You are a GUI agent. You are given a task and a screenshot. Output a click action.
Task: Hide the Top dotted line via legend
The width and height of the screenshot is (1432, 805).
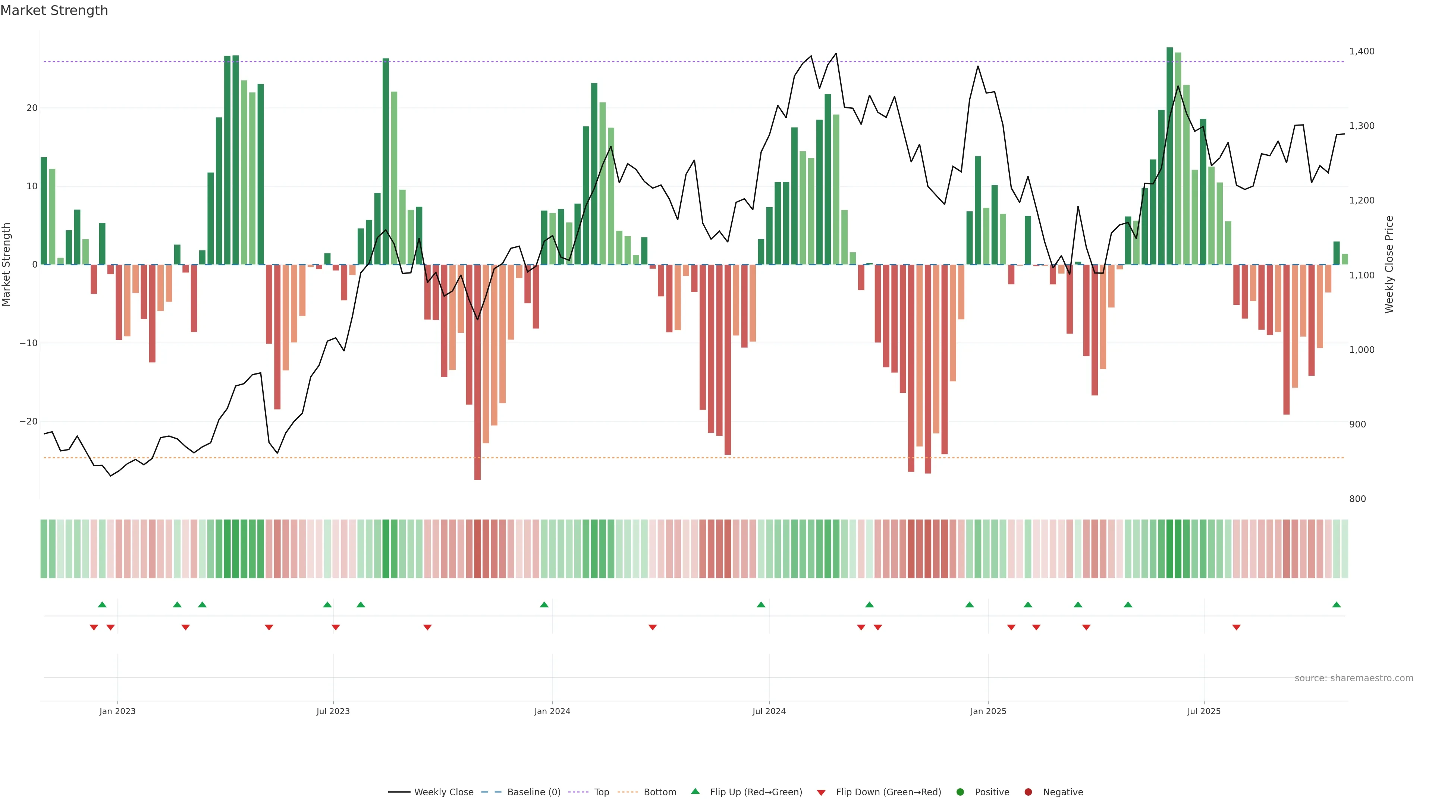601,792
